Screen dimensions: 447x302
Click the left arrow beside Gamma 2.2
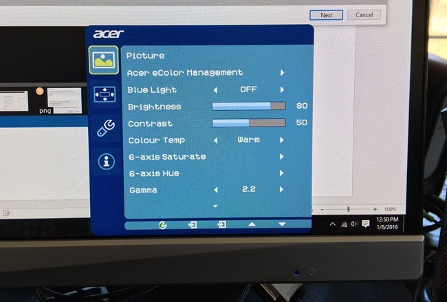tap(216, 190)
